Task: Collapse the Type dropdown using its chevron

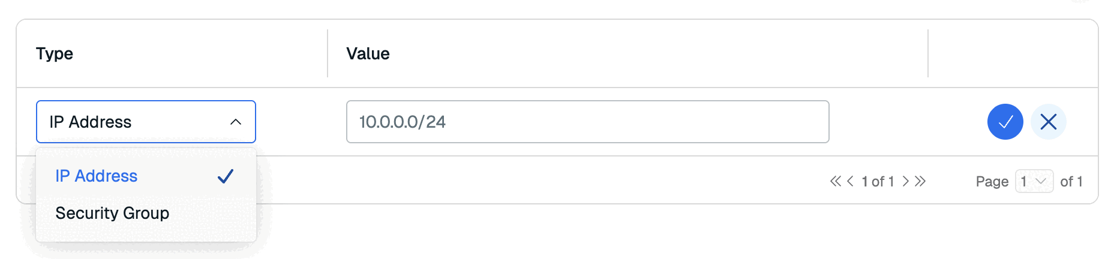Action: tap(236, 122)
